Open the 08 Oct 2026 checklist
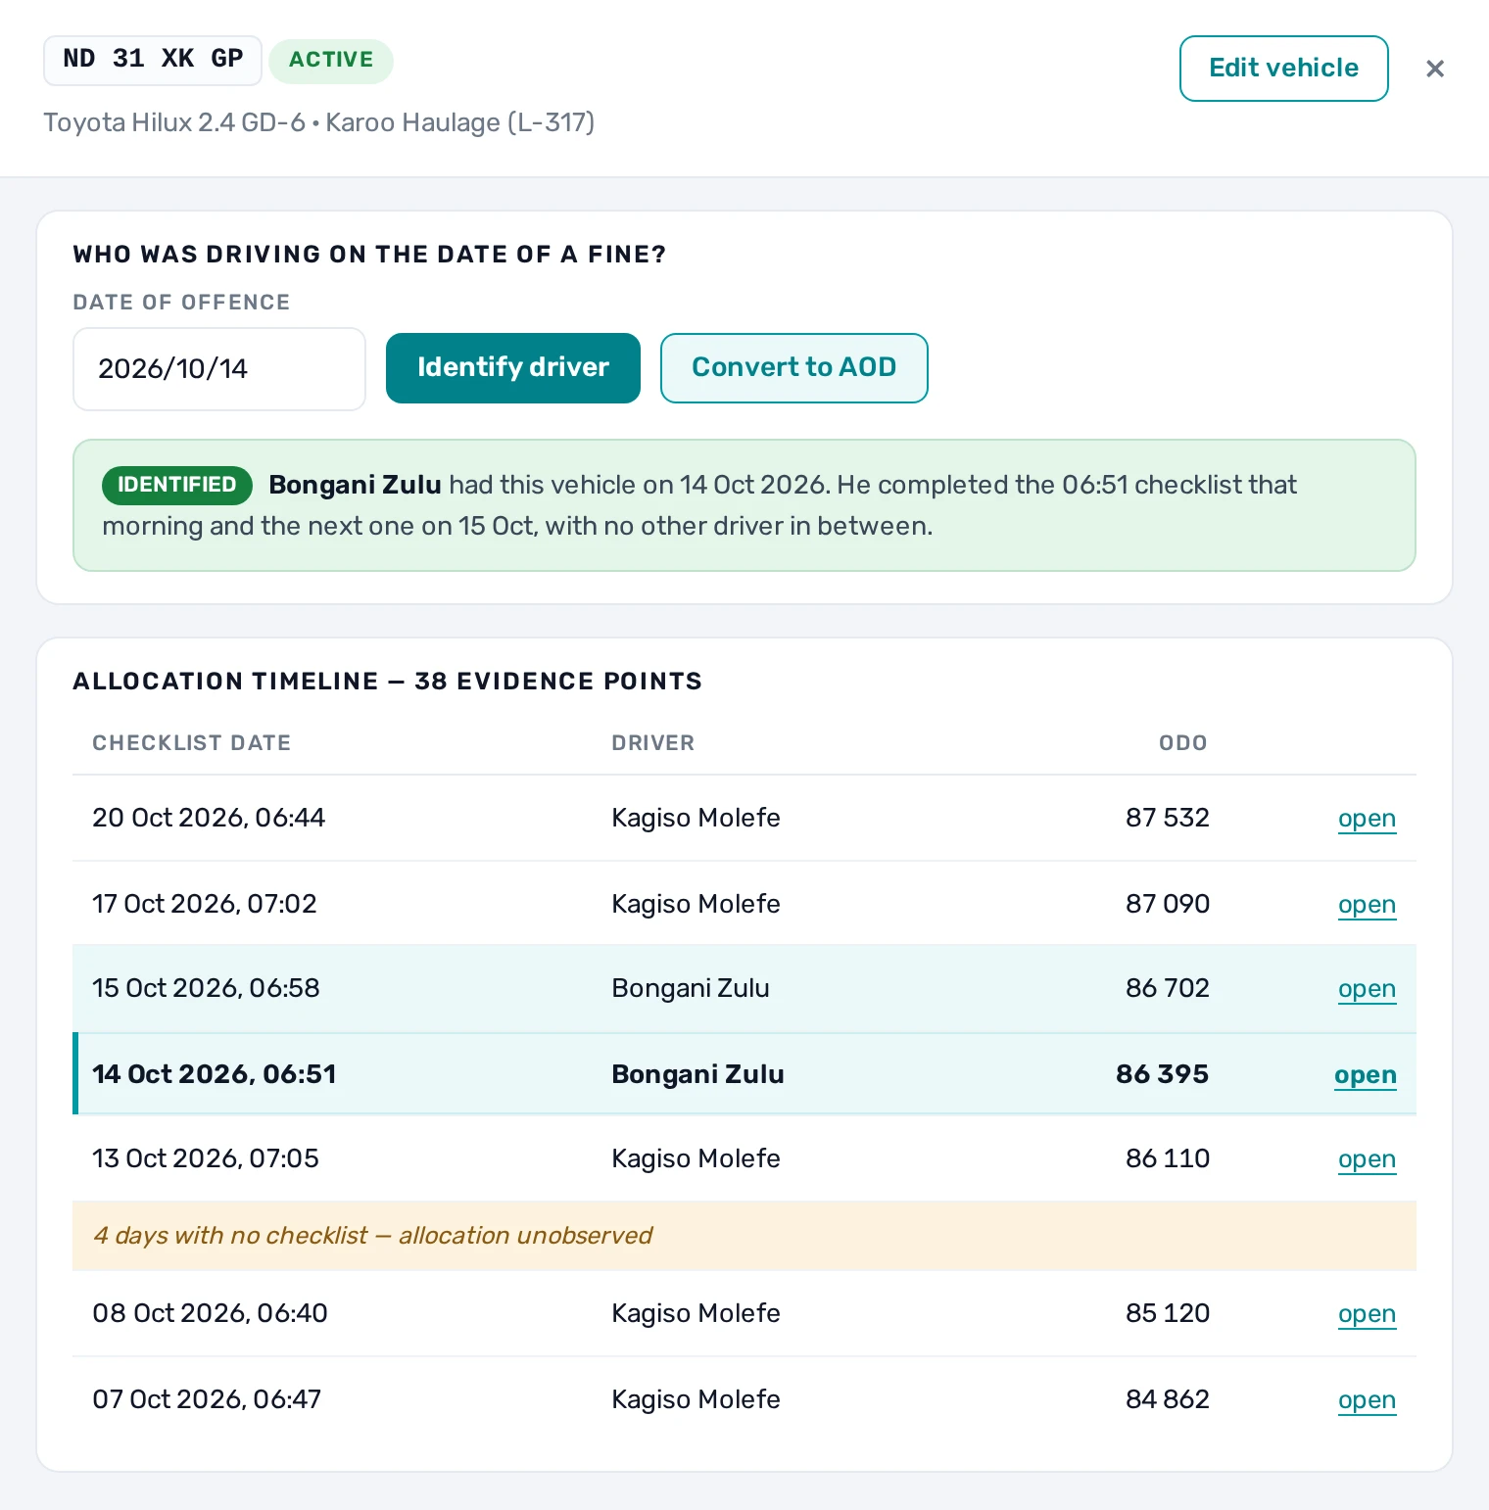 pyautogui.click(x=1367, y=1314)
